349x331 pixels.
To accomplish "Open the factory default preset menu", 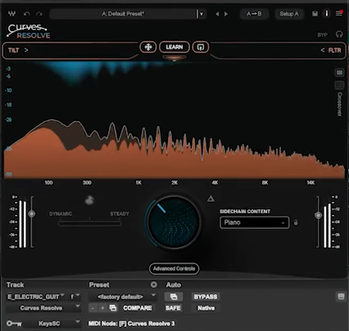I will pos(123,297).
